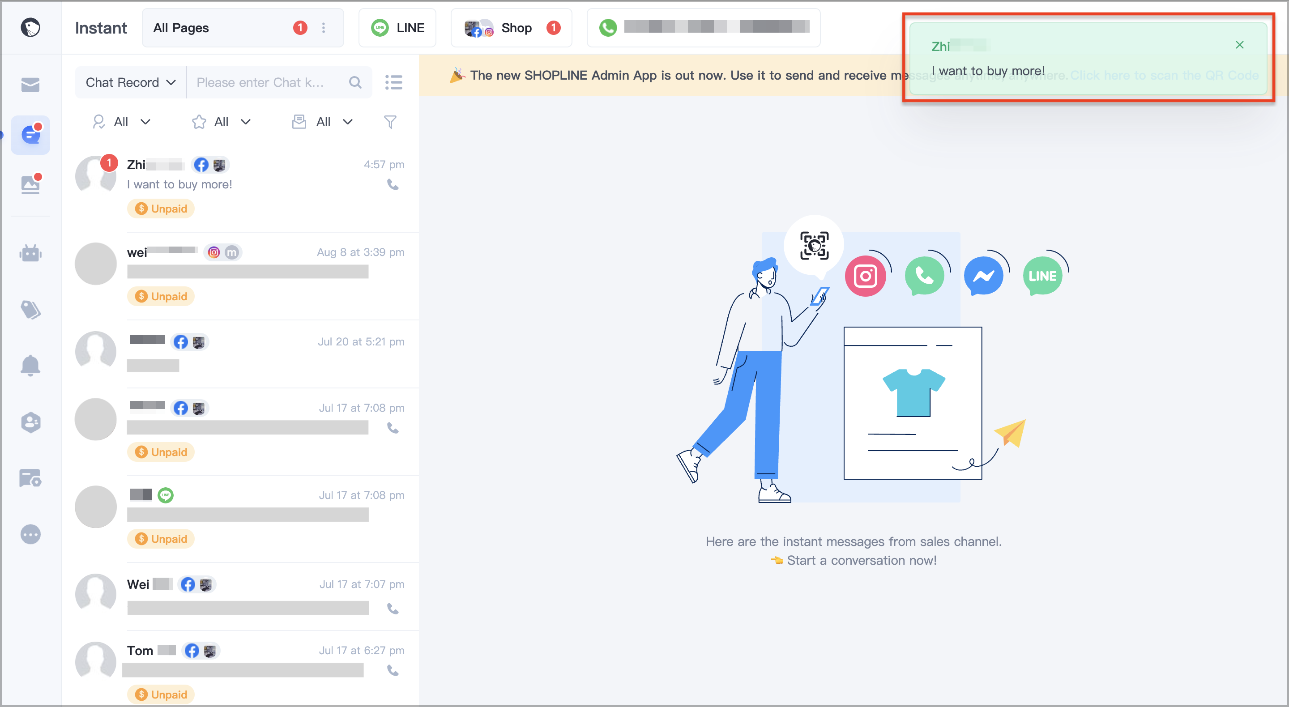This screenshot has height=707, width=1289.
Task: Click the list view icon beside search
Action: pyautogui.click(x=394, y=83)
